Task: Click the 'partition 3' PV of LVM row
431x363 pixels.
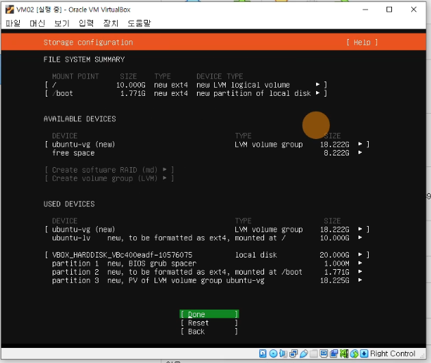Action: click(207, 280)
